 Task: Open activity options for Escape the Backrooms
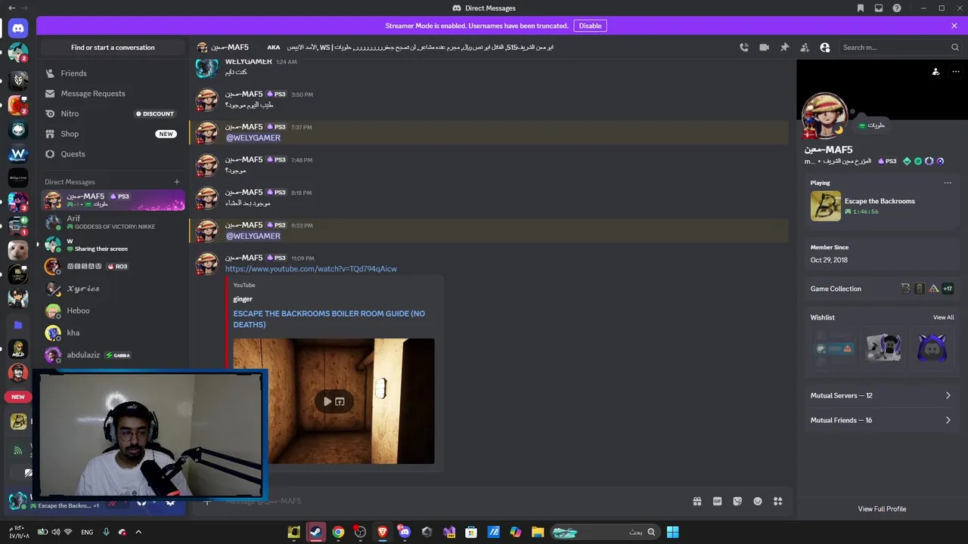coord(948,183)
